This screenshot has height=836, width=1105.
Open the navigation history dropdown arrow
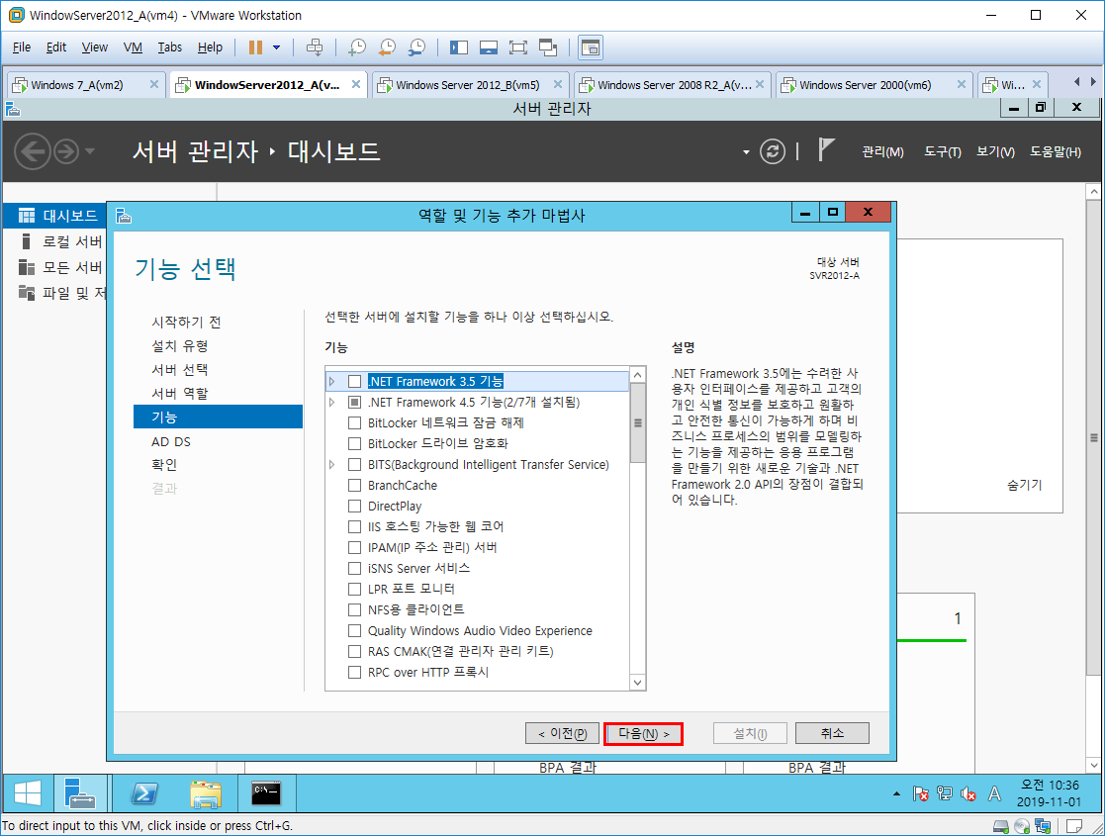pyautogui.click(x=89, y=150)
